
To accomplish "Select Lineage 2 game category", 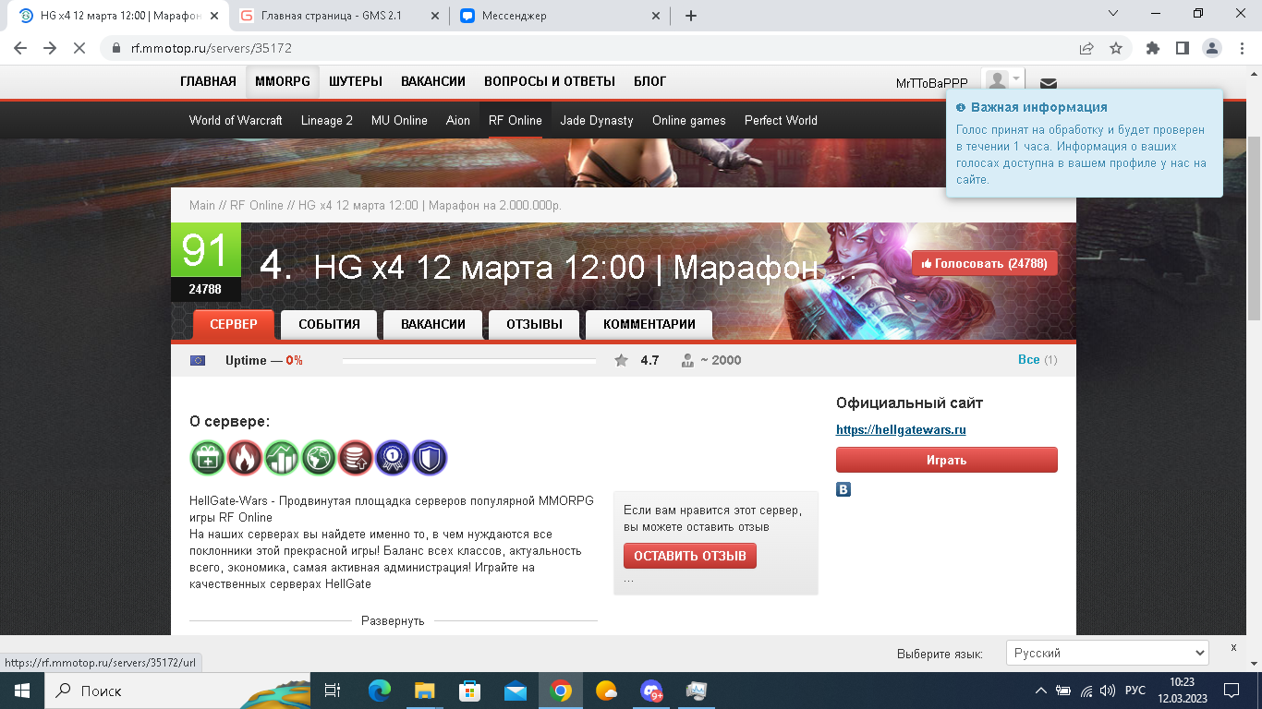I will (x=327, y=120).
